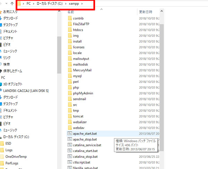Open PerfLogs folder in navigation pane
Screen dimensions: 208x169
[x=12, y=163]
